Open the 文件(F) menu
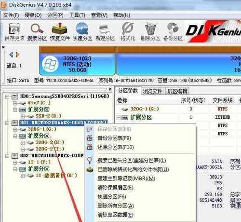This screenshot has width=241, height=222. point(11,15)
